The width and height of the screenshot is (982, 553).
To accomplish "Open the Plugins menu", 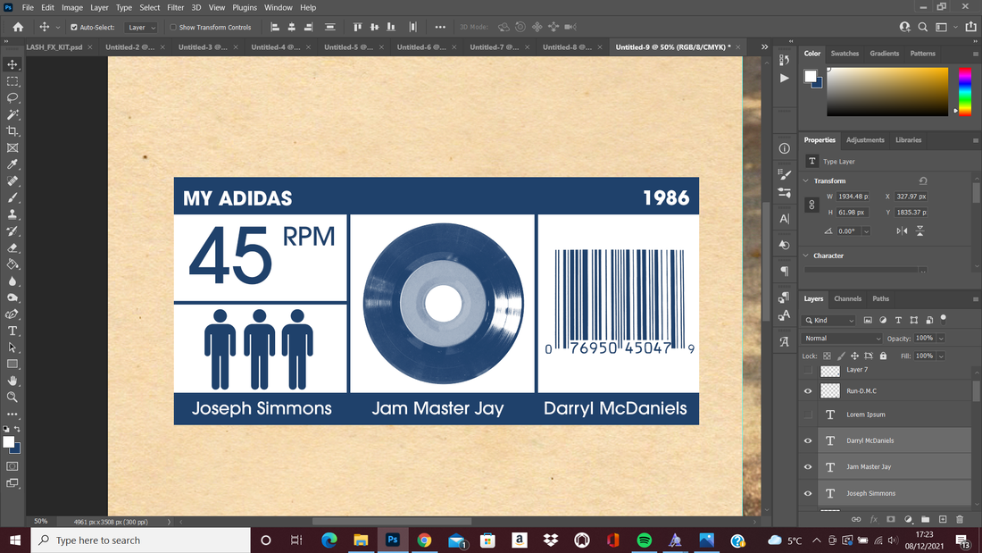I will point(245,7).
